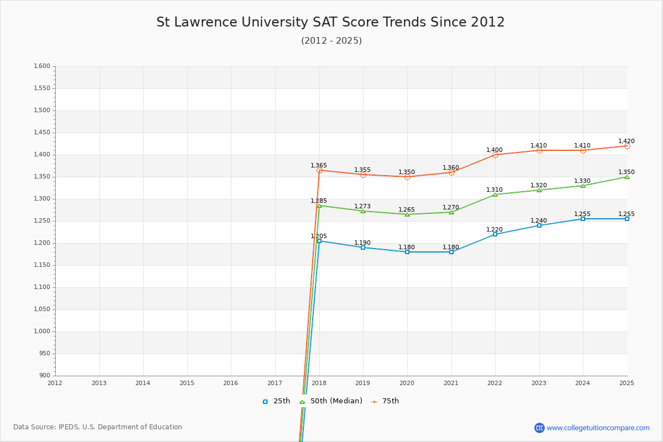Click the 2020 25th percentile marker 1,180

[x=407, y=252]
